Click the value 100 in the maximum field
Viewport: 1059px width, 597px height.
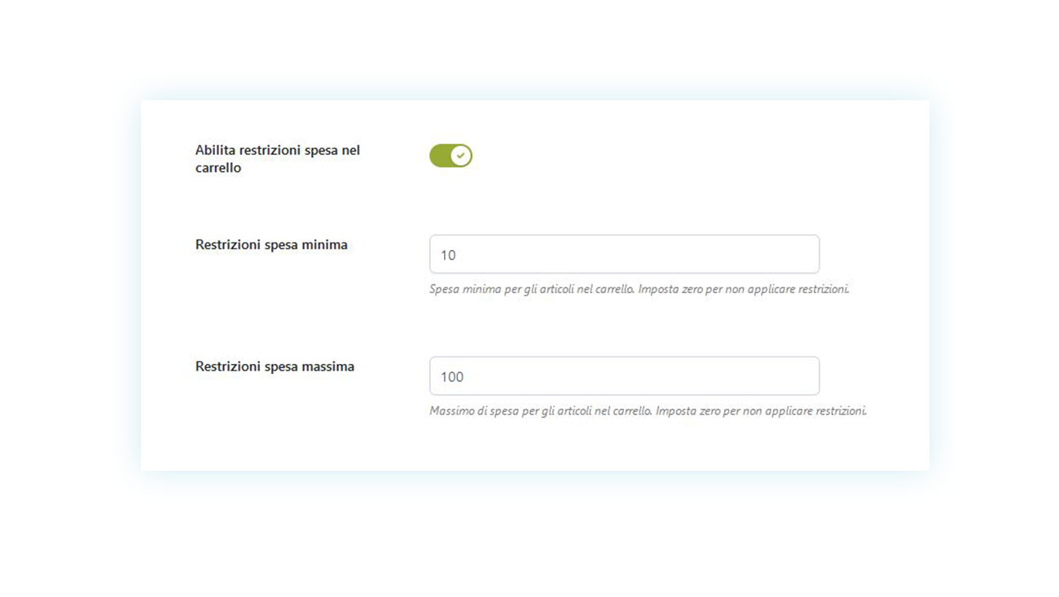coord(452,377)
